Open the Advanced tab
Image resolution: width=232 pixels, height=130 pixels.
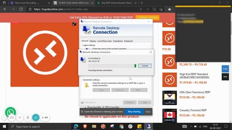click(128, 41)
